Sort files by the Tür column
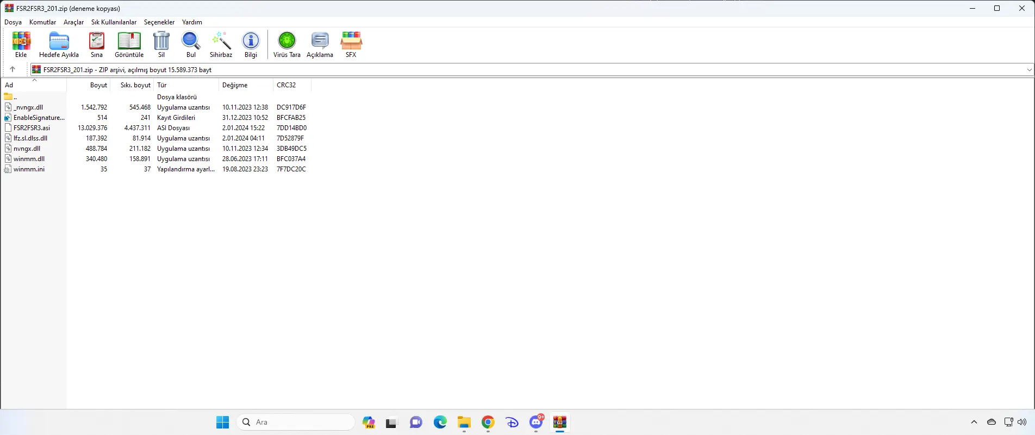 coord(186,85)
